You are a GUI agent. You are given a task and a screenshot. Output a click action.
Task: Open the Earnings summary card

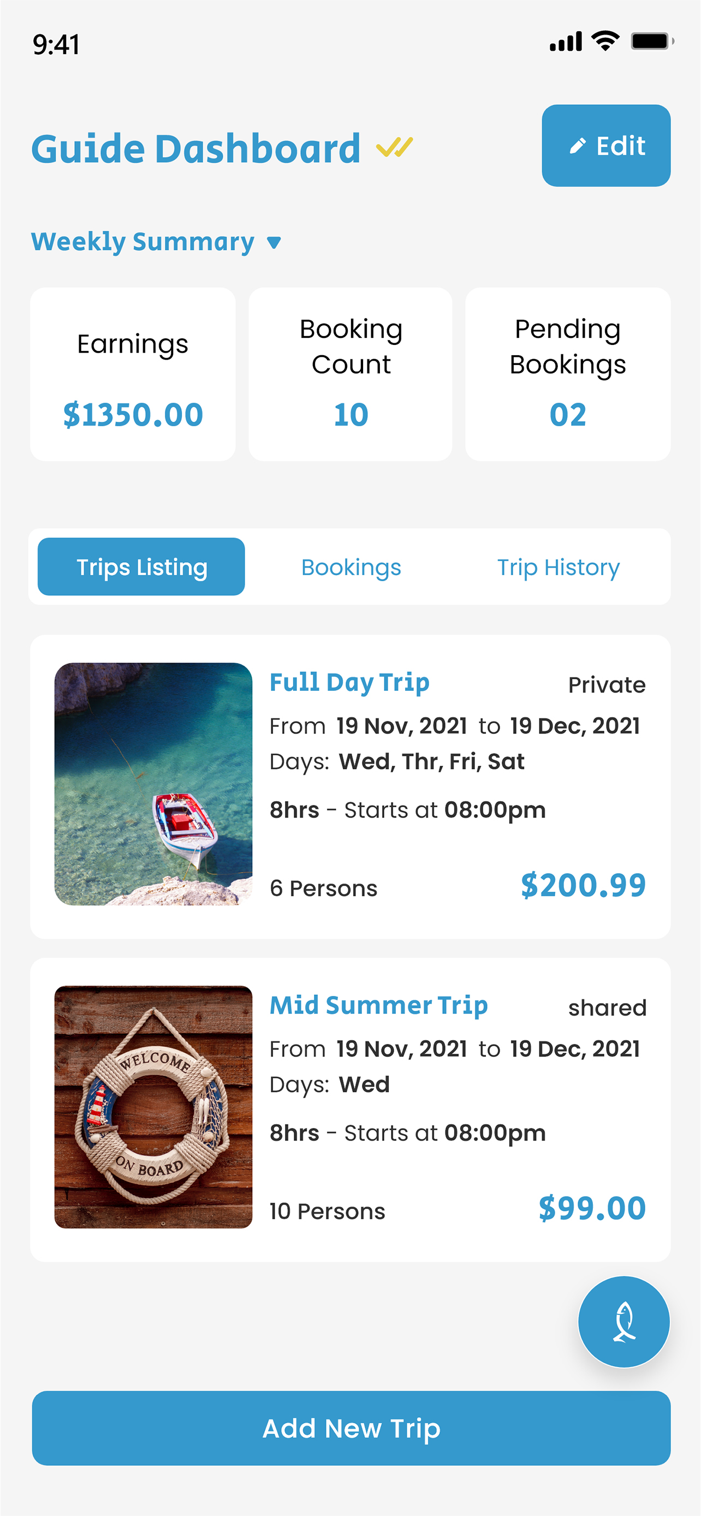133,374
